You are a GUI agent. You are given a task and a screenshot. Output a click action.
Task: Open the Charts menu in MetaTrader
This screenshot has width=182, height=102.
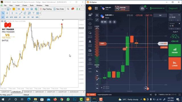pyautogui.click(x=25, y=5)
